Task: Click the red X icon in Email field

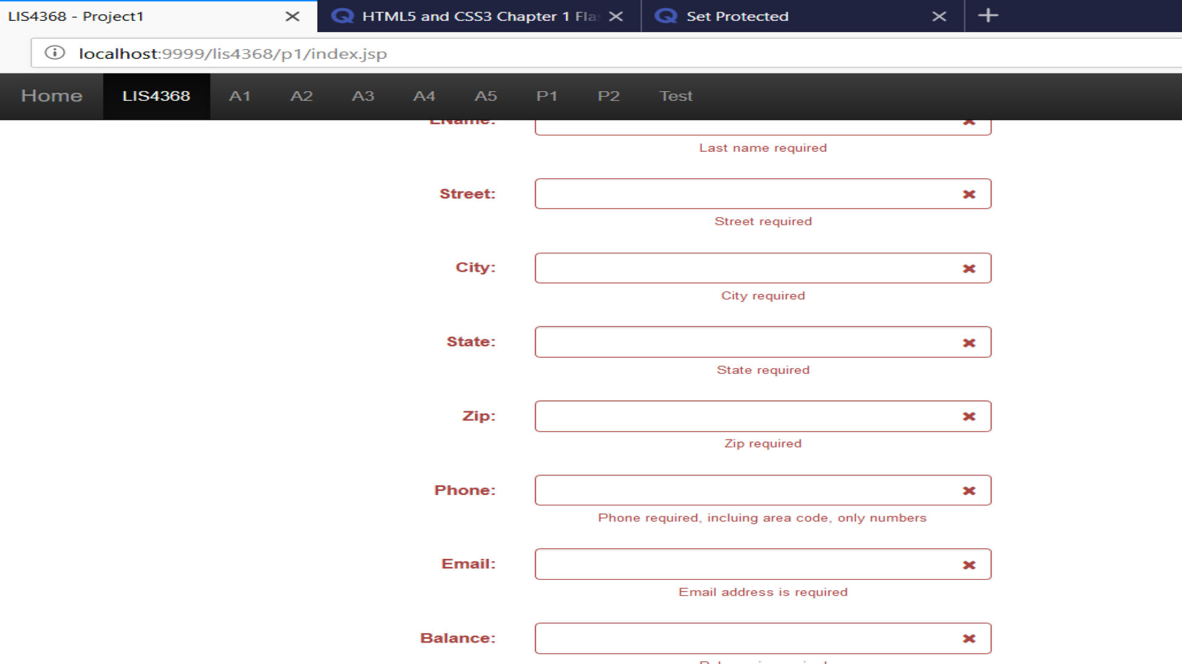Action: (x=969, y=565)
